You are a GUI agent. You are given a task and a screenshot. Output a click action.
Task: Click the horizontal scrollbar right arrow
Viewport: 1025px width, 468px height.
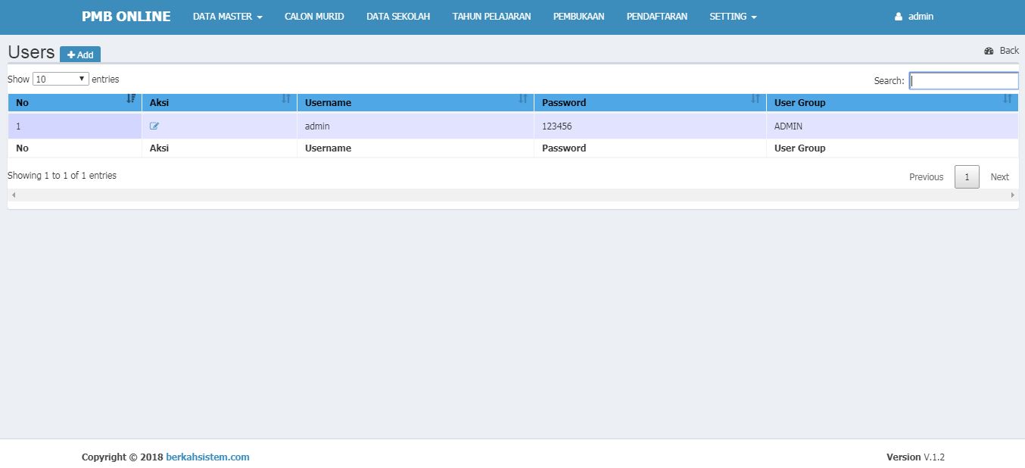pos(1013,195)
